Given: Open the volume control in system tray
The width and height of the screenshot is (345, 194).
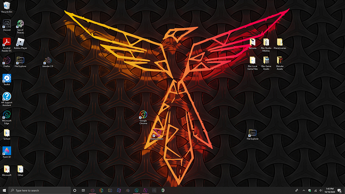Looking at the screenshot, I should (320, 190).
